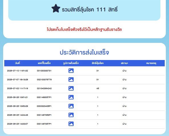Click rights count 1 in 06-25 14:33 row

click(x=98, y=124)
